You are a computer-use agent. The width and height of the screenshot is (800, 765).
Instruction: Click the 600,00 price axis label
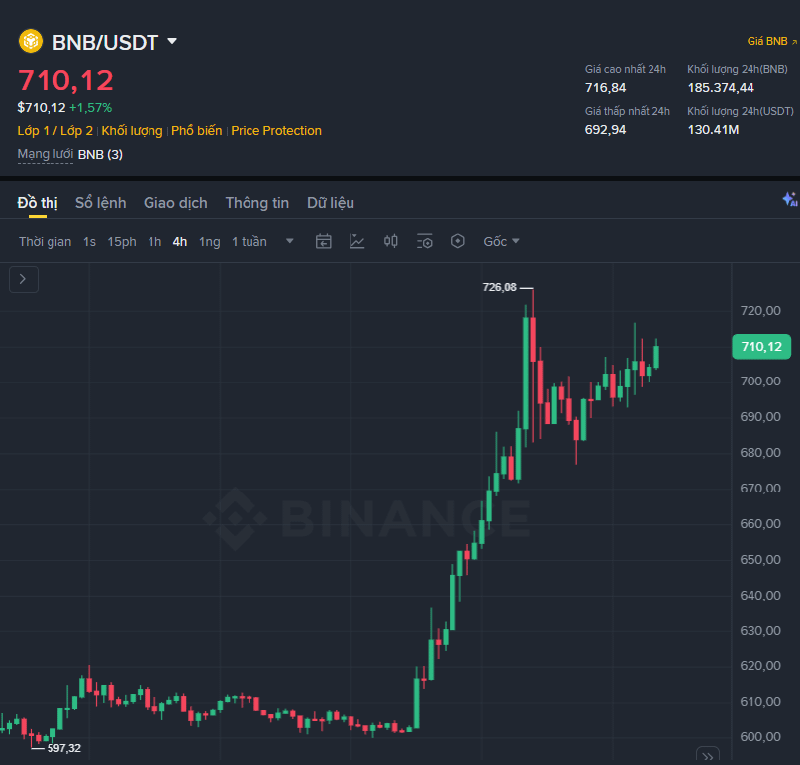[x=760, y=737]
